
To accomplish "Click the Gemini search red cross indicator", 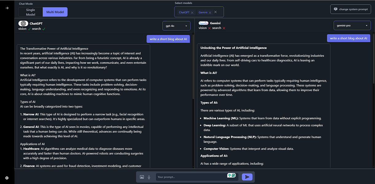I will coord(224,28).
